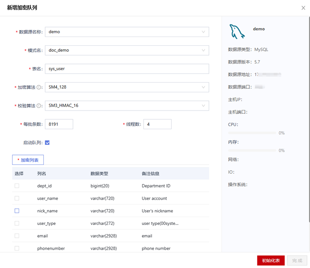310x268 pixels.
Task: Click info icon next to 校验算法
Action: [40, 106]
